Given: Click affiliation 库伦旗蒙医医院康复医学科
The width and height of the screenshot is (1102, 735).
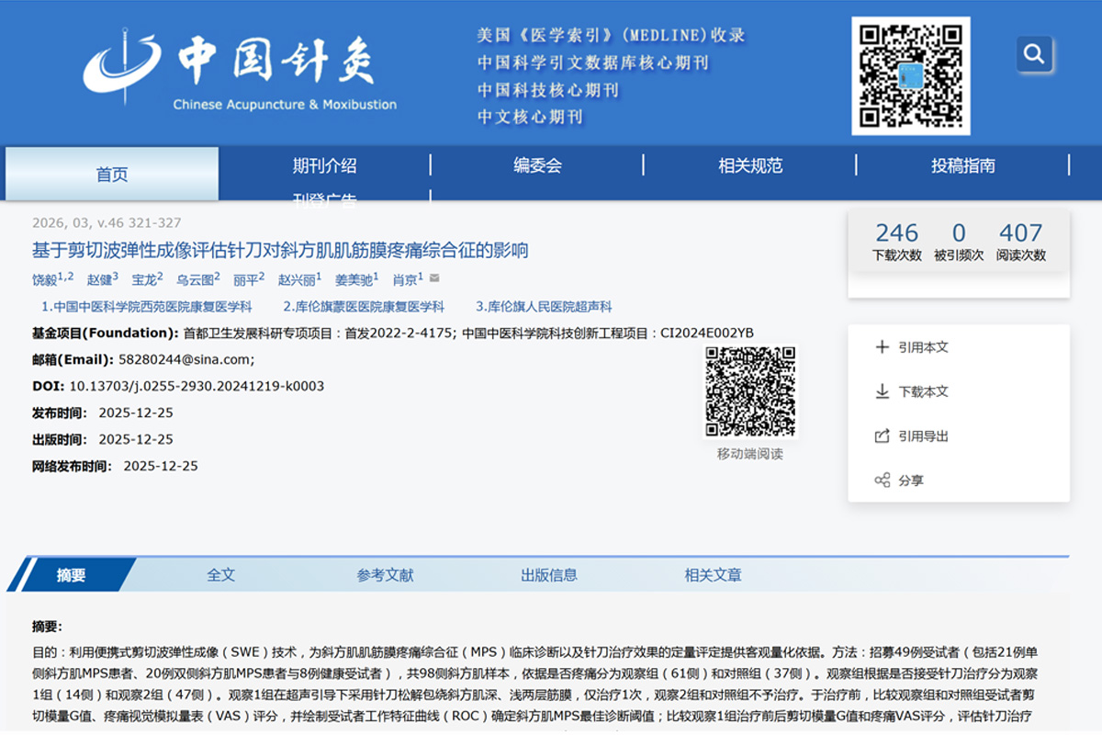Looking at the screenshot, I should pyautogui.click(x=364, y=307).
